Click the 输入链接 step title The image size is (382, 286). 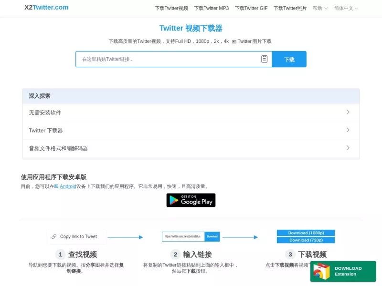pos(197,255)
